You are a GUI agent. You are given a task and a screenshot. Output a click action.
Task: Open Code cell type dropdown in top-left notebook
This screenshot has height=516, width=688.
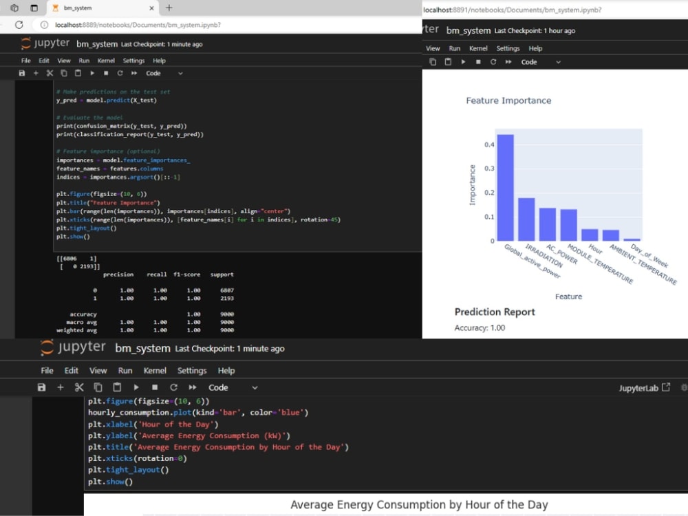[x=164, y=74]
